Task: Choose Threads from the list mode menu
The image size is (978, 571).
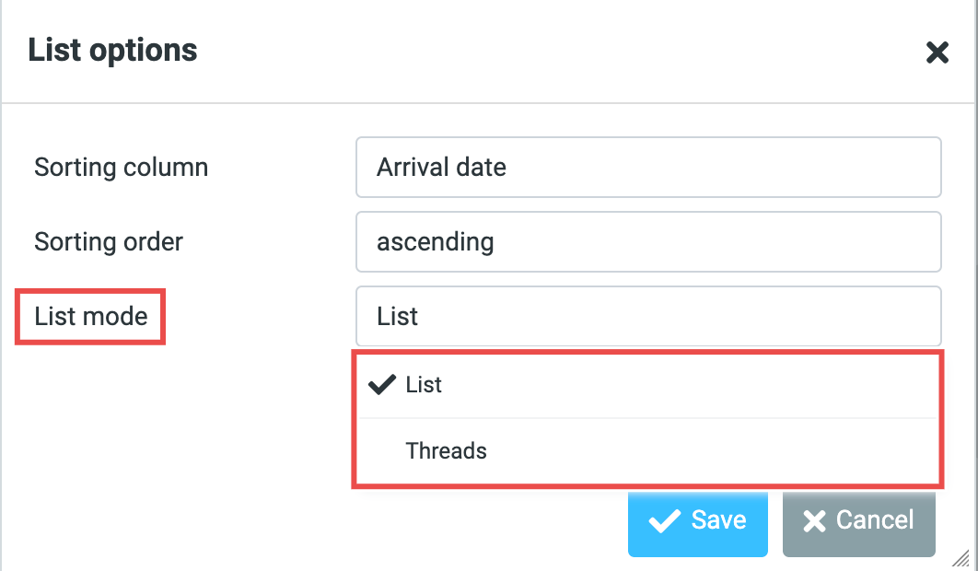Action: tap(447, 451)
